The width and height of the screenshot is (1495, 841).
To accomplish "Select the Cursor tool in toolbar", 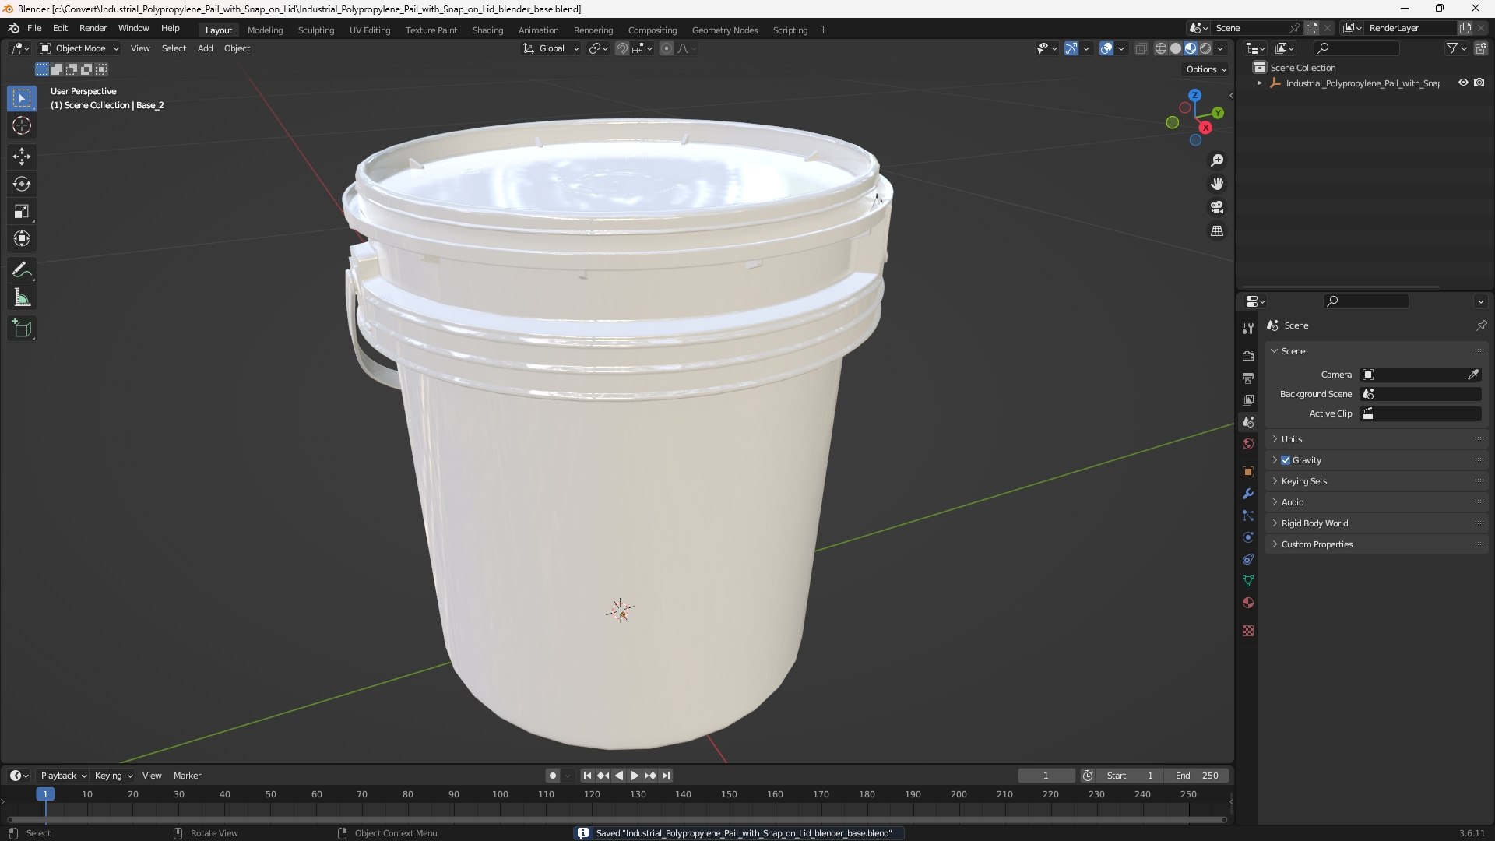I will [22, 125].
